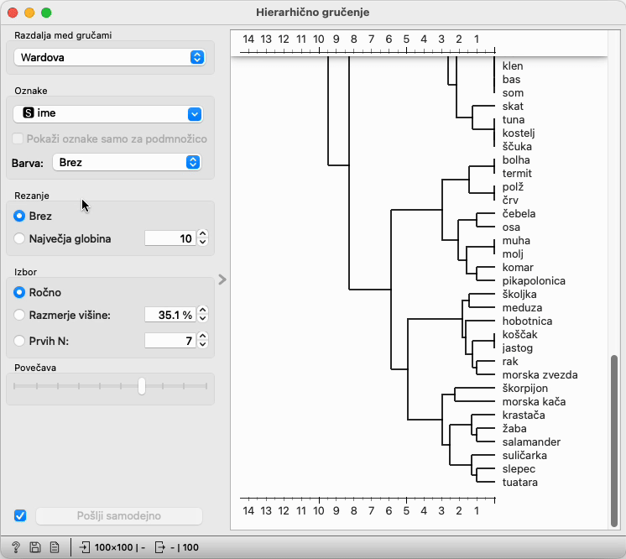Image resolution: width=626 pixels, height=559 pixels.
Task: Toggle Pokaži oznake samo za podmnožico
Action: click(18, 139)
